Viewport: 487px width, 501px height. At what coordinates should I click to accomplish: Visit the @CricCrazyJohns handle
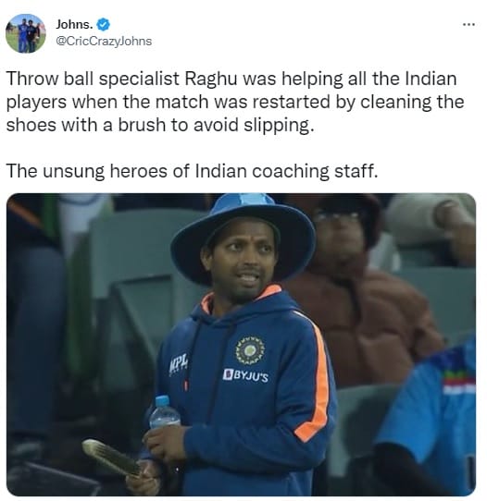pos(104,42)
